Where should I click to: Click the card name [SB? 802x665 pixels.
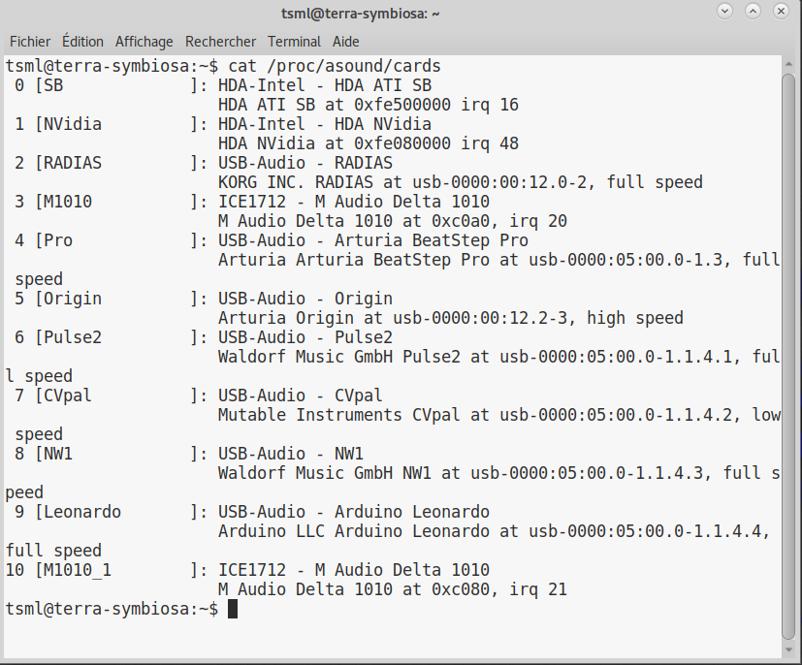pyautogui.click(x=49, y=85)
